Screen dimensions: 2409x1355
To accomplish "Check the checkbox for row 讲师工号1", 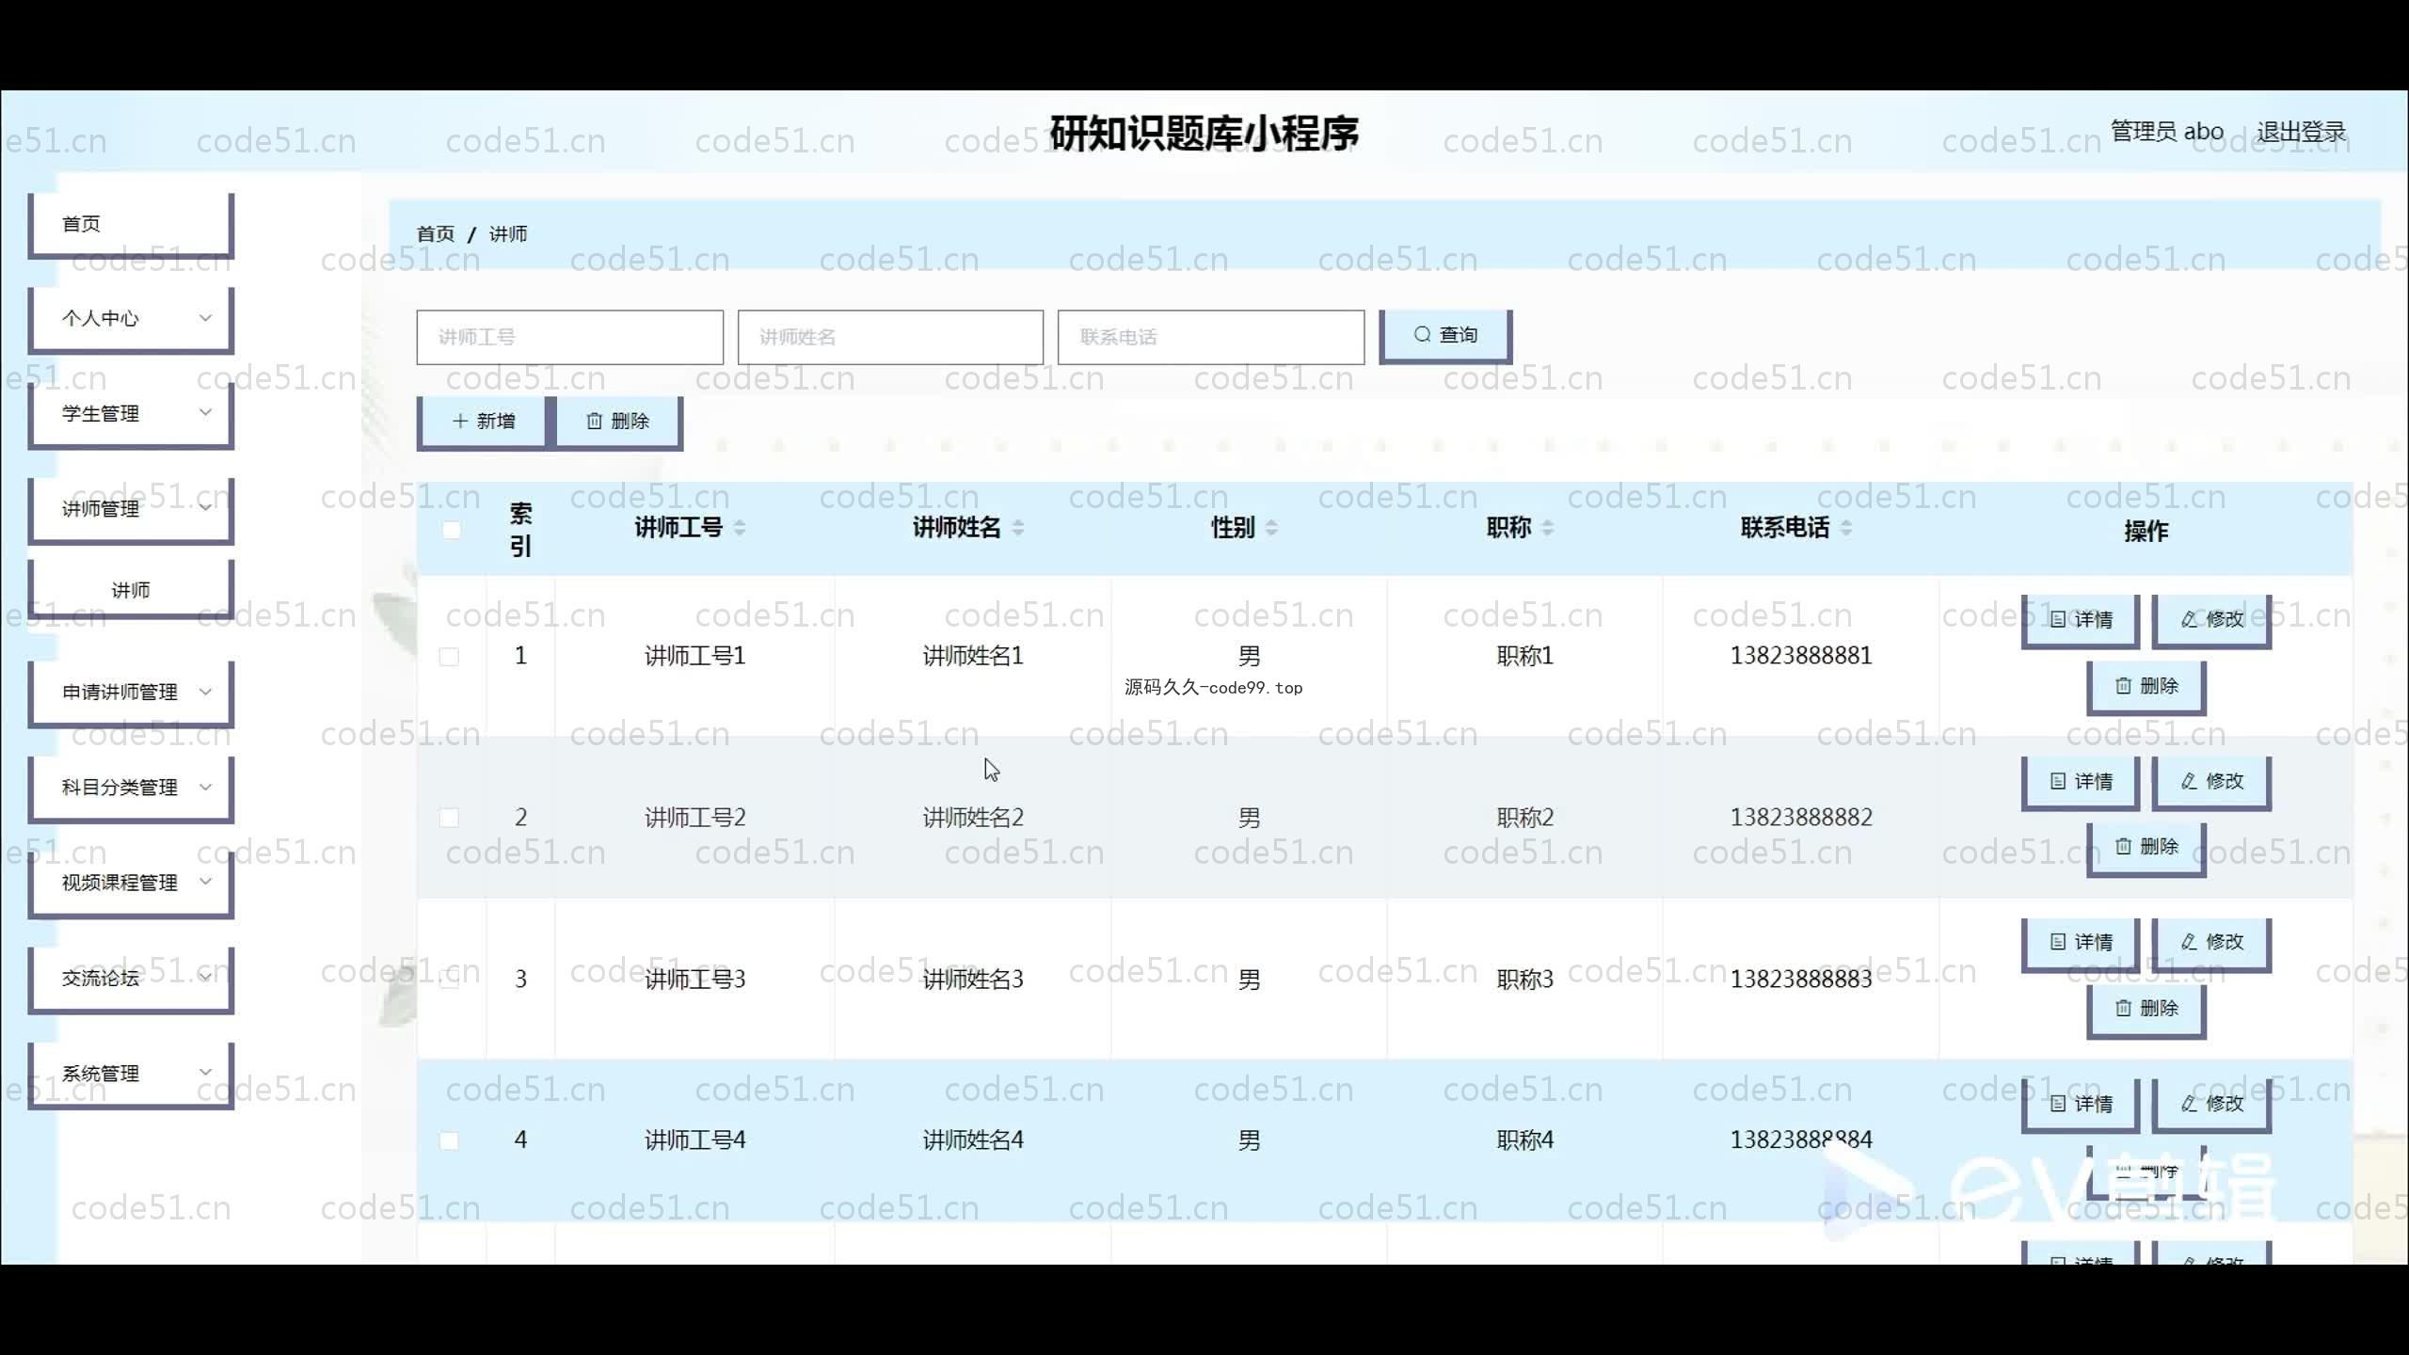I will click(450, 657).
